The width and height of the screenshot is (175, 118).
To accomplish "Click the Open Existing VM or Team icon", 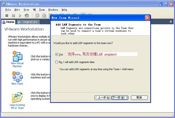I will coord(17,97).
